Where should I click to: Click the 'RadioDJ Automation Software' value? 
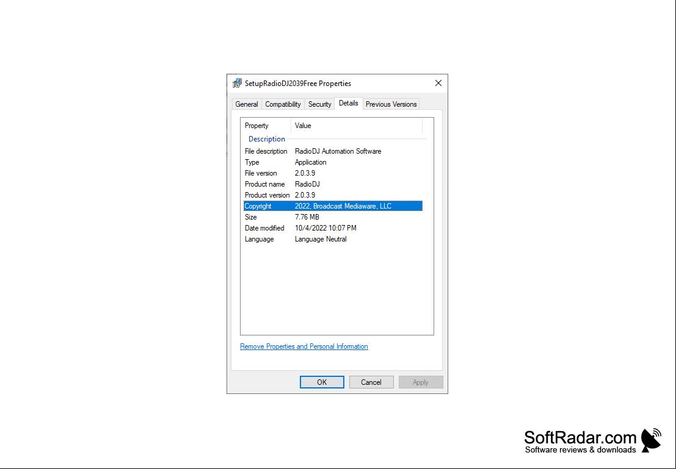(338, 151)
